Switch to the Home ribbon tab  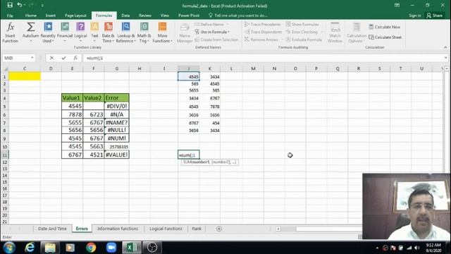click(x=31, y=16)
